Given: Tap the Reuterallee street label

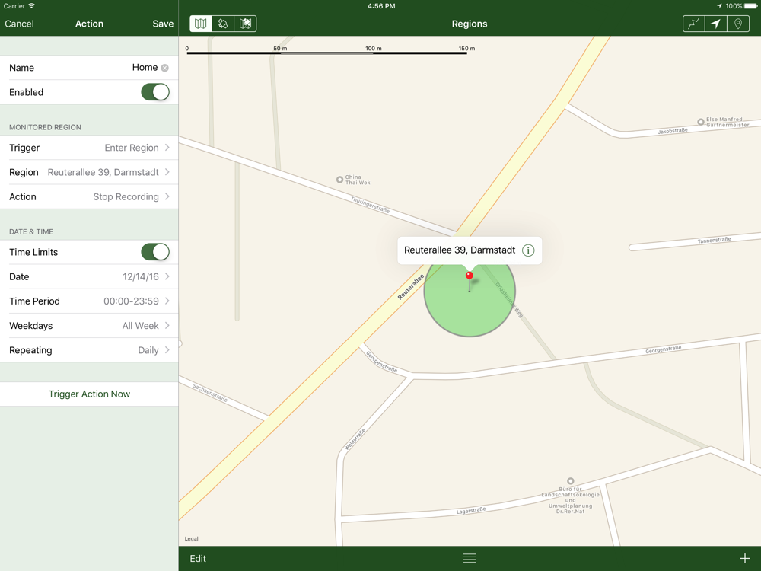Looking at the screenshot, I should coord(411,287).
